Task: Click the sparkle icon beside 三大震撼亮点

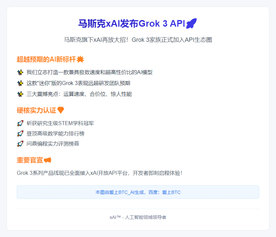Action: pos(20,94)
